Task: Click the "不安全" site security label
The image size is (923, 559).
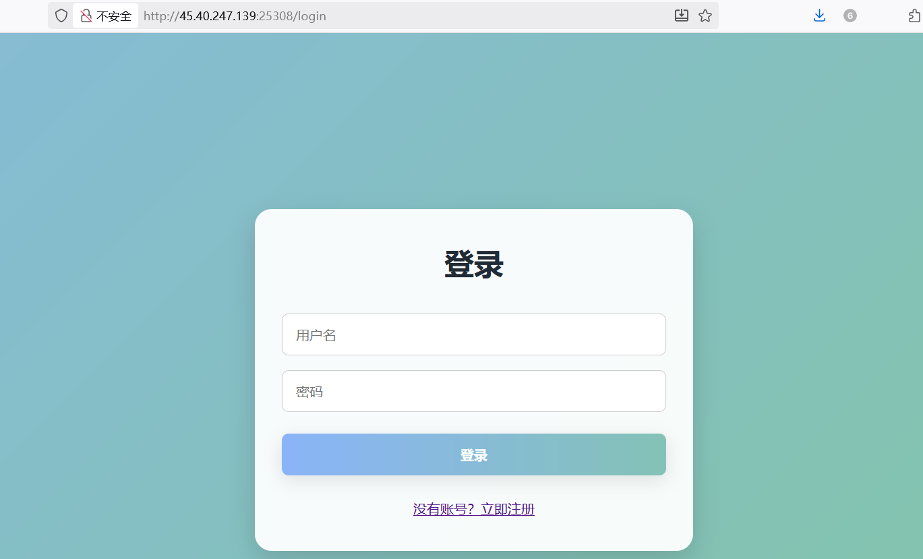Action: click(113, 16)
